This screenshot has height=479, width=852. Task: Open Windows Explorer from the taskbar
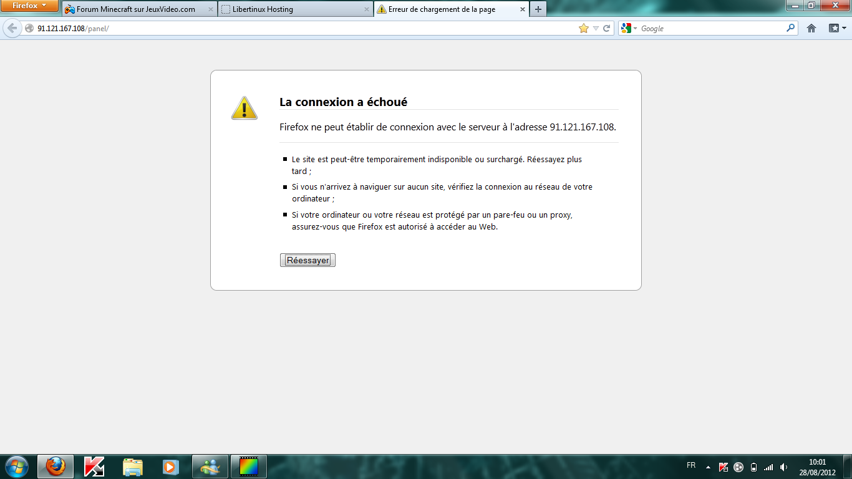coord(133,467)
